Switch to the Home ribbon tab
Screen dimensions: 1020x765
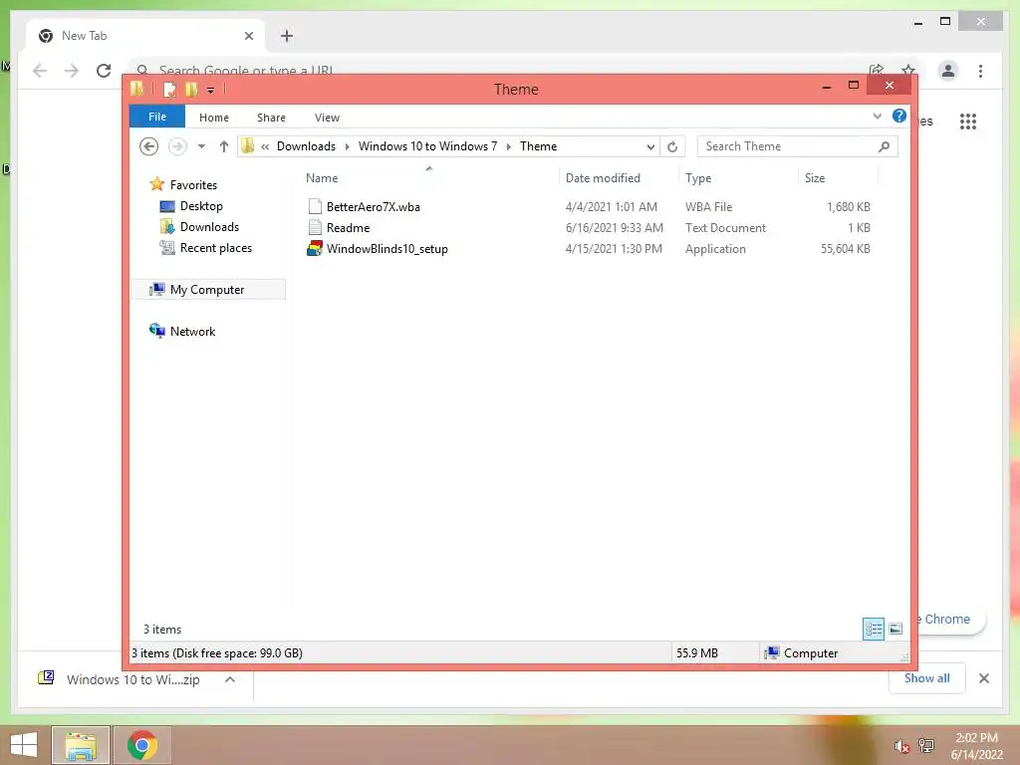click(214, 118)
